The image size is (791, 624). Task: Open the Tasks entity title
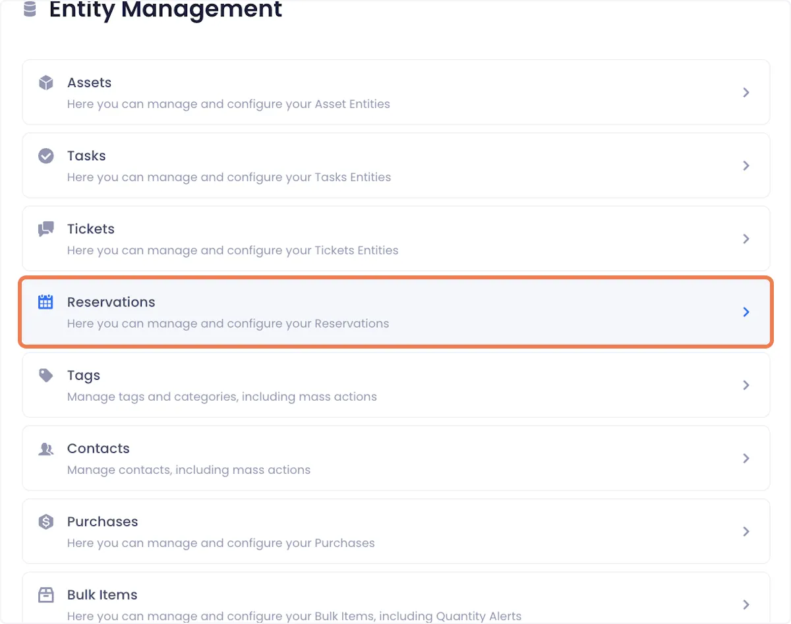(x=86, y=156)
